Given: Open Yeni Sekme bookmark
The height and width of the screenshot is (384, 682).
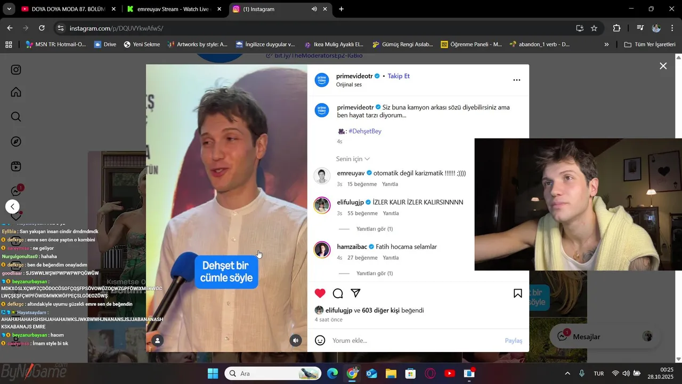Looking at the screenshot, I should pyautogui.click(x=142, y=45).
